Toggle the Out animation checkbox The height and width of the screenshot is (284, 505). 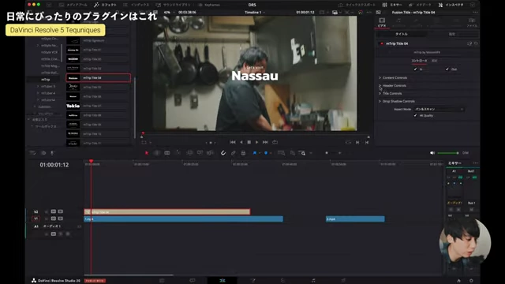point(447,69)
